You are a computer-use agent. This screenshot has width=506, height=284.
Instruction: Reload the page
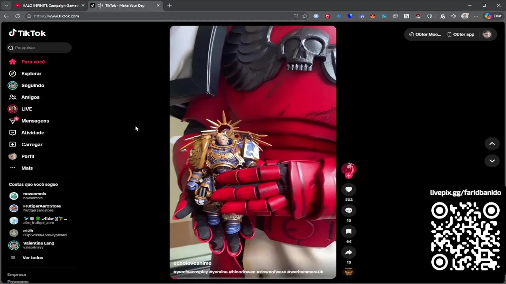(x=17, y=16)
